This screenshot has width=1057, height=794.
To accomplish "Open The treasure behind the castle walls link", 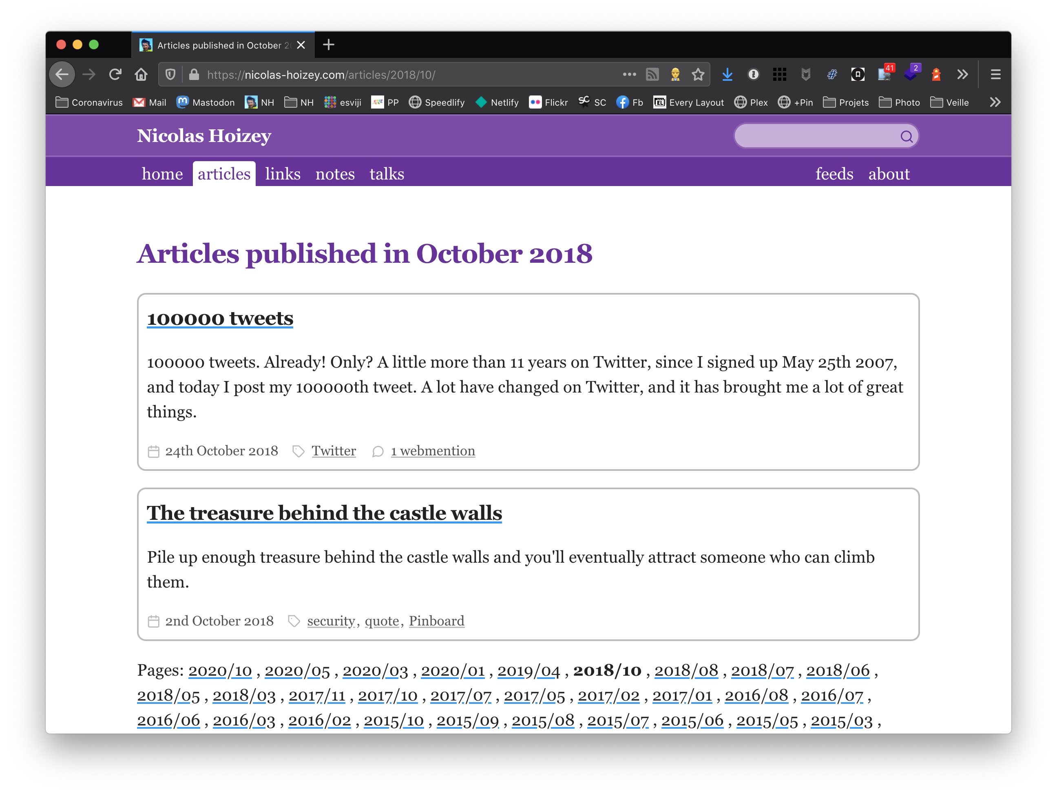I will pyautogui.click(x=323, y=512).
